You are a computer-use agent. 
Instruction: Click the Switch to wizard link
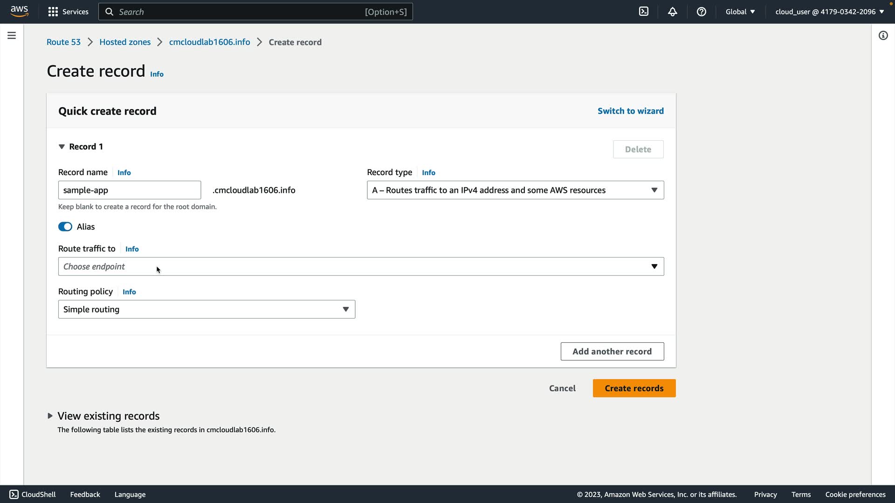tap(630, 111)
